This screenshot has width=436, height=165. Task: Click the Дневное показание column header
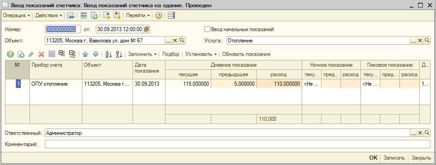pos(233,65)
